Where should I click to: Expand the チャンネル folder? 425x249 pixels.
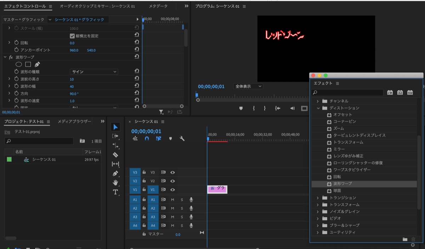(318, 101)
